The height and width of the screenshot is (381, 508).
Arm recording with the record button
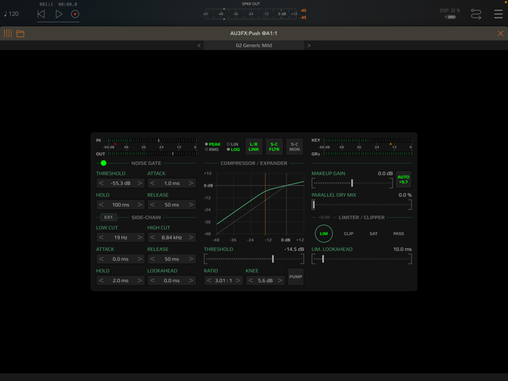pos(75,14)
